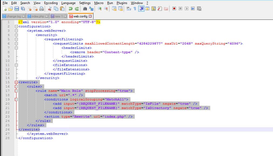
Task: Zoom out using magnifier minus icon
Action: click(106, 9)
